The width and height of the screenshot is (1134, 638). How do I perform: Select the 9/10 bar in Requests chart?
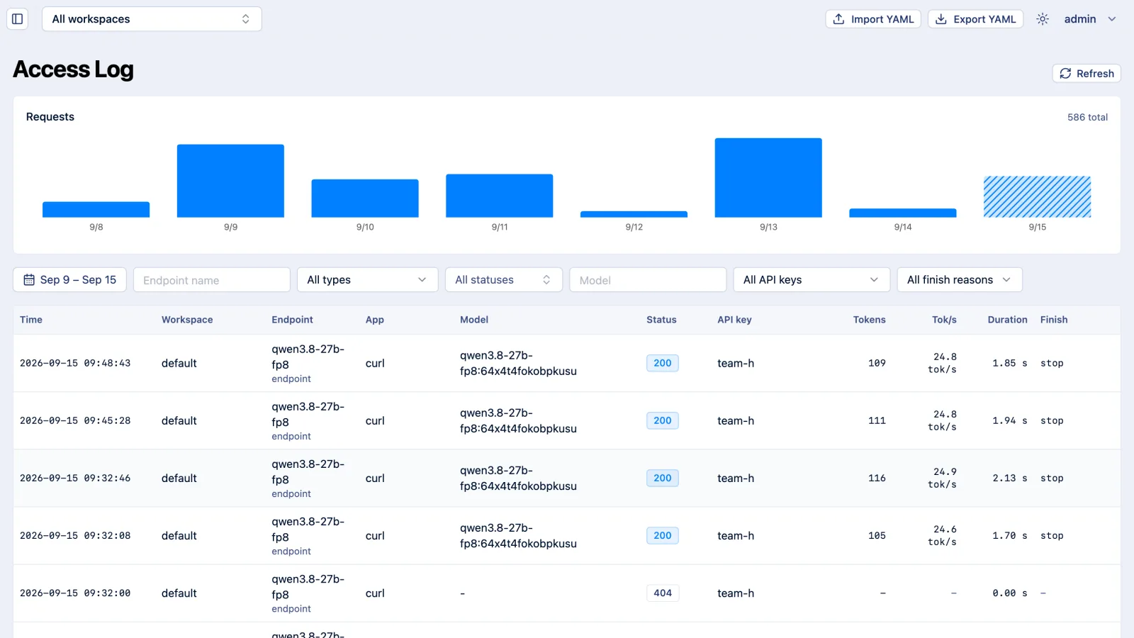tap(365, 198)
